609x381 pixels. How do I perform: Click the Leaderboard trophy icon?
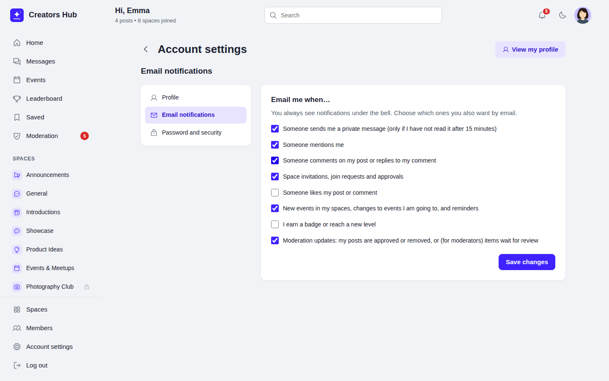(17, 99)
